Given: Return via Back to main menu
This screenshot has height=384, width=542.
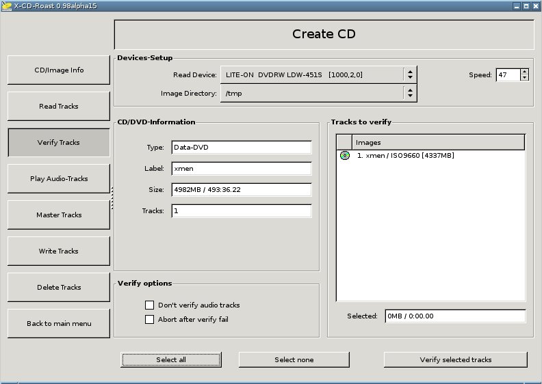Looking at the screenshot, I should (59, 324).
